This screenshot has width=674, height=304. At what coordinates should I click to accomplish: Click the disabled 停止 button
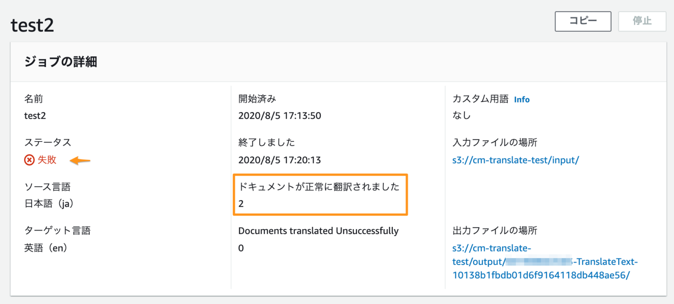click(642, 21)
